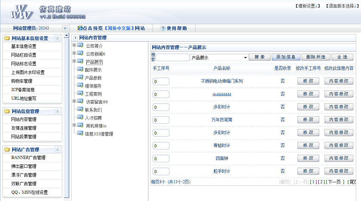Click the search keyword input field
The height and width of the screenshot is (201, 361).
(x=172, y=57)
